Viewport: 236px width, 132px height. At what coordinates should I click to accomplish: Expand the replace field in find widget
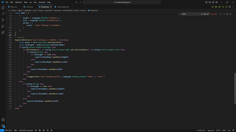[x=180, y=14]
